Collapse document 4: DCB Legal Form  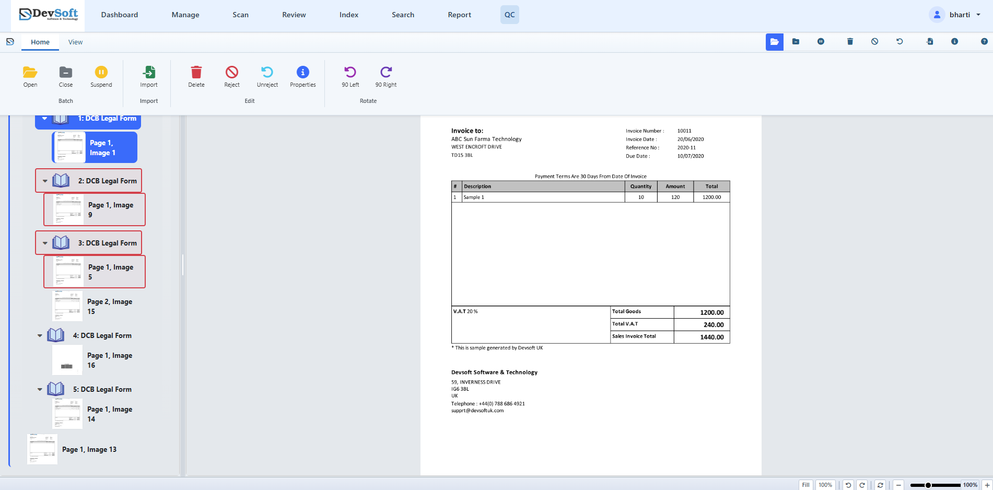(x=40, y=336)
